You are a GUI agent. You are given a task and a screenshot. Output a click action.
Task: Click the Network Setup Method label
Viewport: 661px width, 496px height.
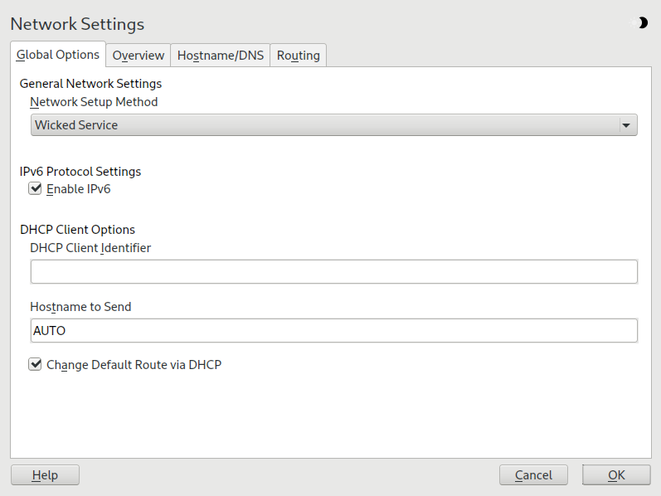[x=94, y=102]
